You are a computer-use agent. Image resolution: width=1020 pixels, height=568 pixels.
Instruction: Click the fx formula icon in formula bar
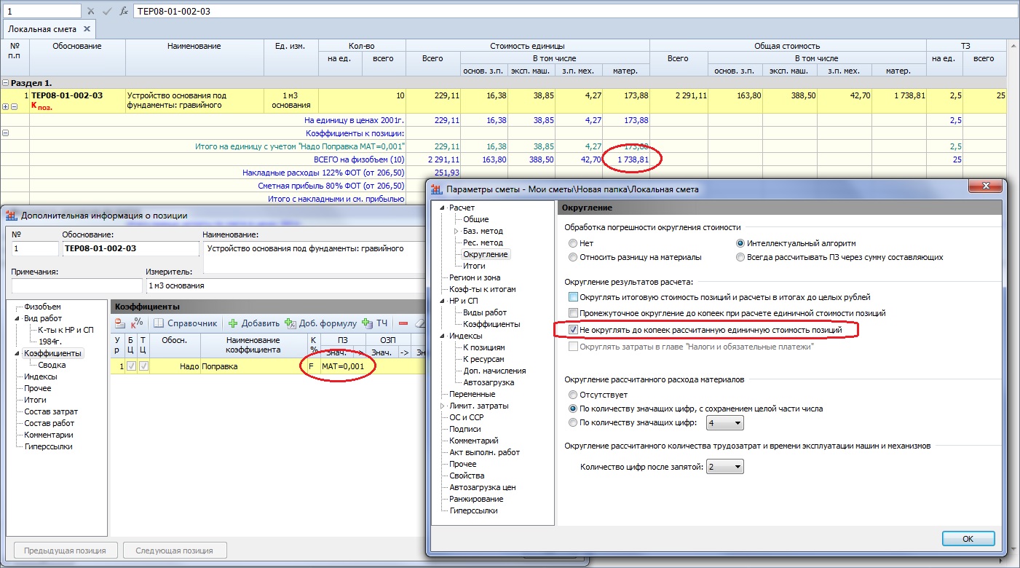coord(124,12)
